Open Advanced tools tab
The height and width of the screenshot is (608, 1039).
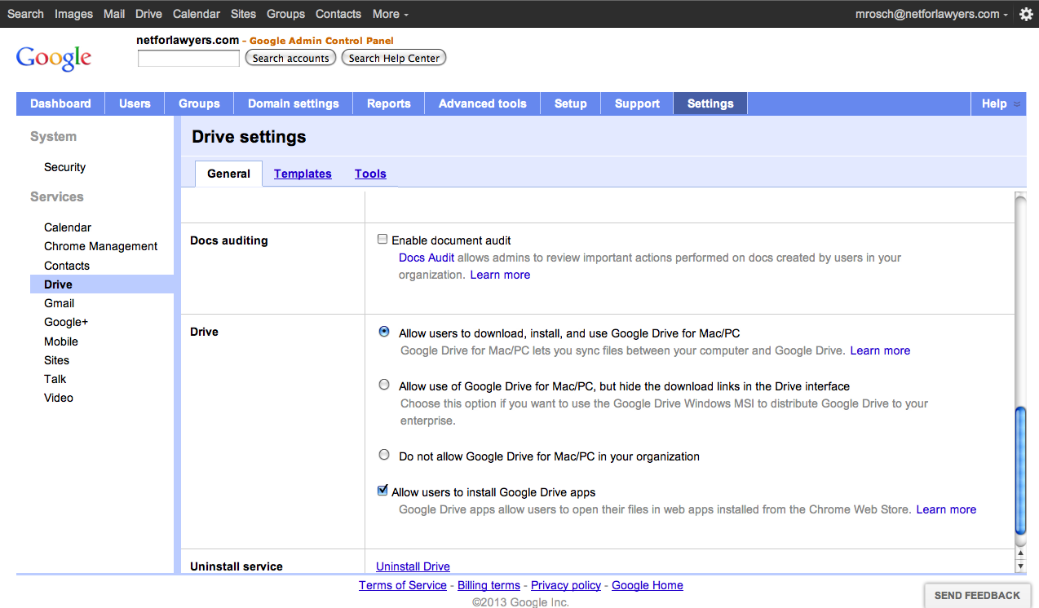point(483,104)
